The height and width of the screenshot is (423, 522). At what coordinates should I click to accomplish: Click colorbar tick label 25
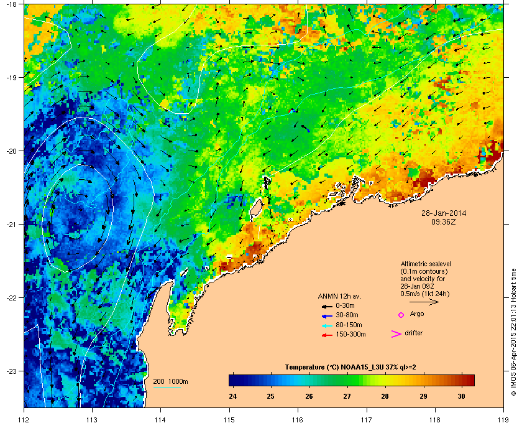point(271,396)
